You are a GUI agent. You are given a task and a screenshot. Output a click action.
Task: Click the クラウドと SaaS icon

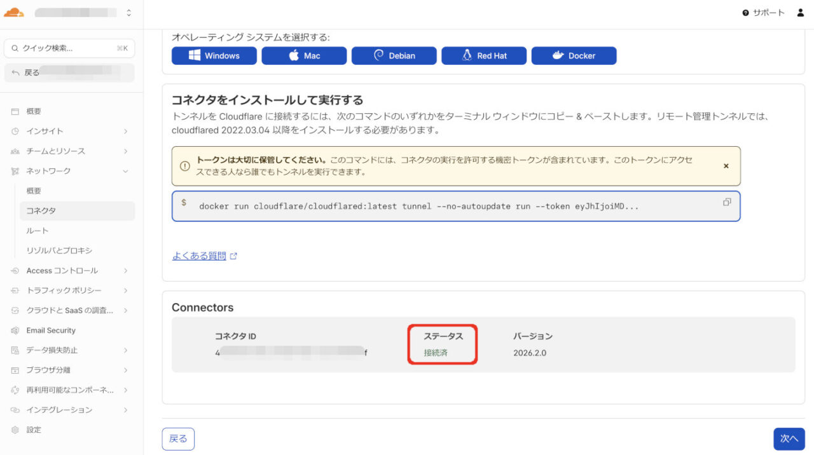[15, 310]
